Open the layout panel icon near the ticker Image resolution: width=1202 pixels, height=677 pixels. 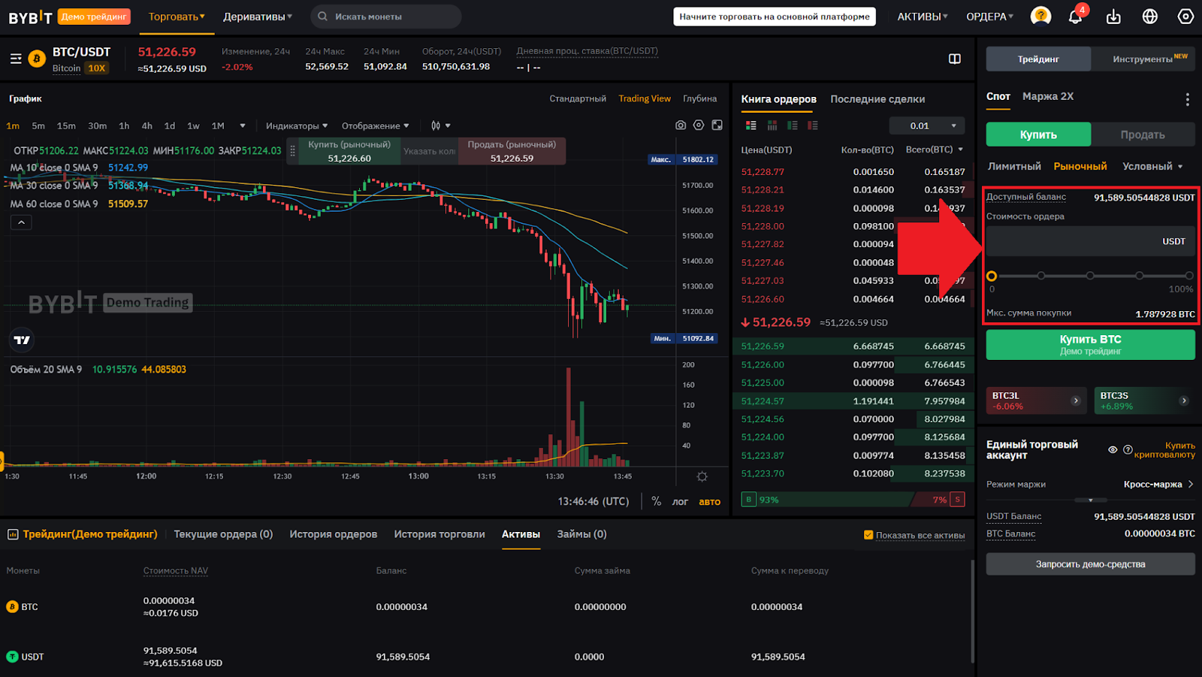point(954,59)
